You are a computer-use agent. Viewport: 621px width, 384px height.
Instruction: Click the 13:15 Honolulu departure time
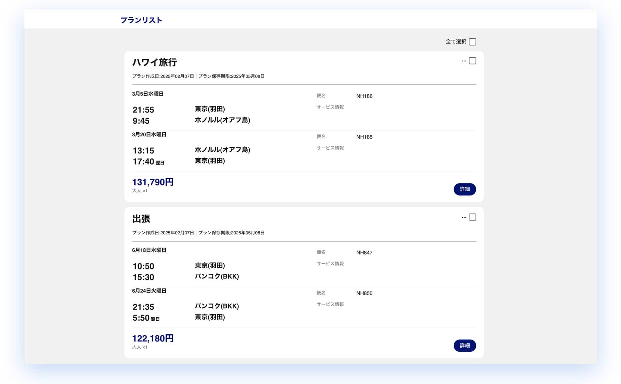[143, 151]
